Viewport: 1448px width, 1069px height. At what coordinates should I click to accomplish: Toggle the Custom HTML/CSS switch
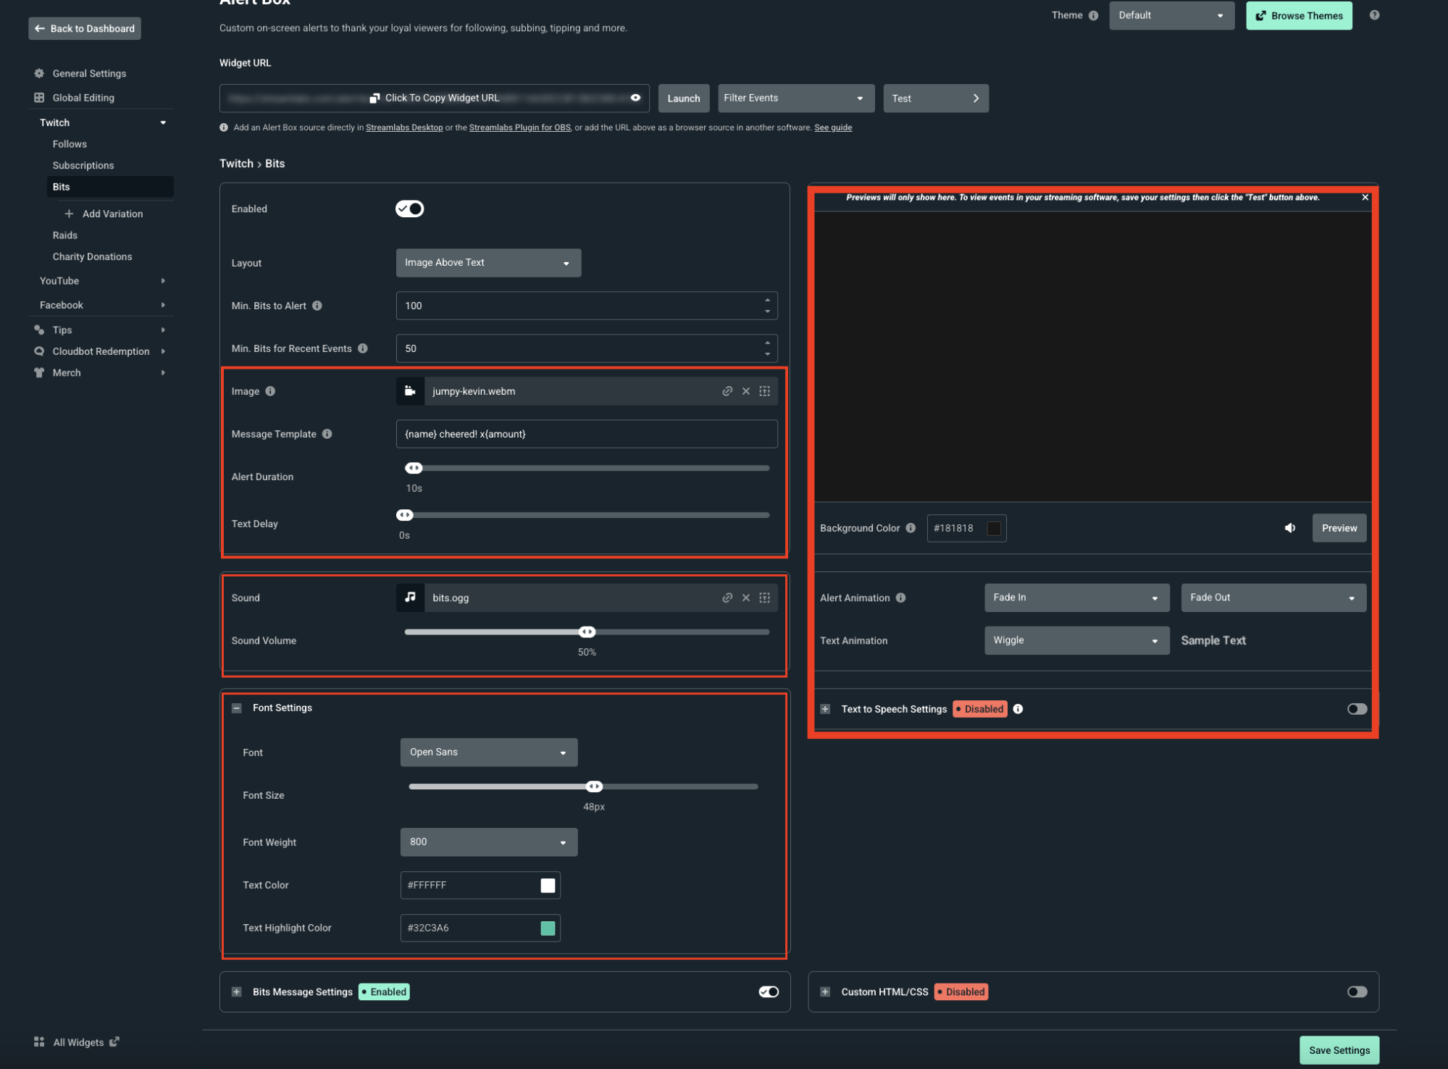pos(1357,992)
